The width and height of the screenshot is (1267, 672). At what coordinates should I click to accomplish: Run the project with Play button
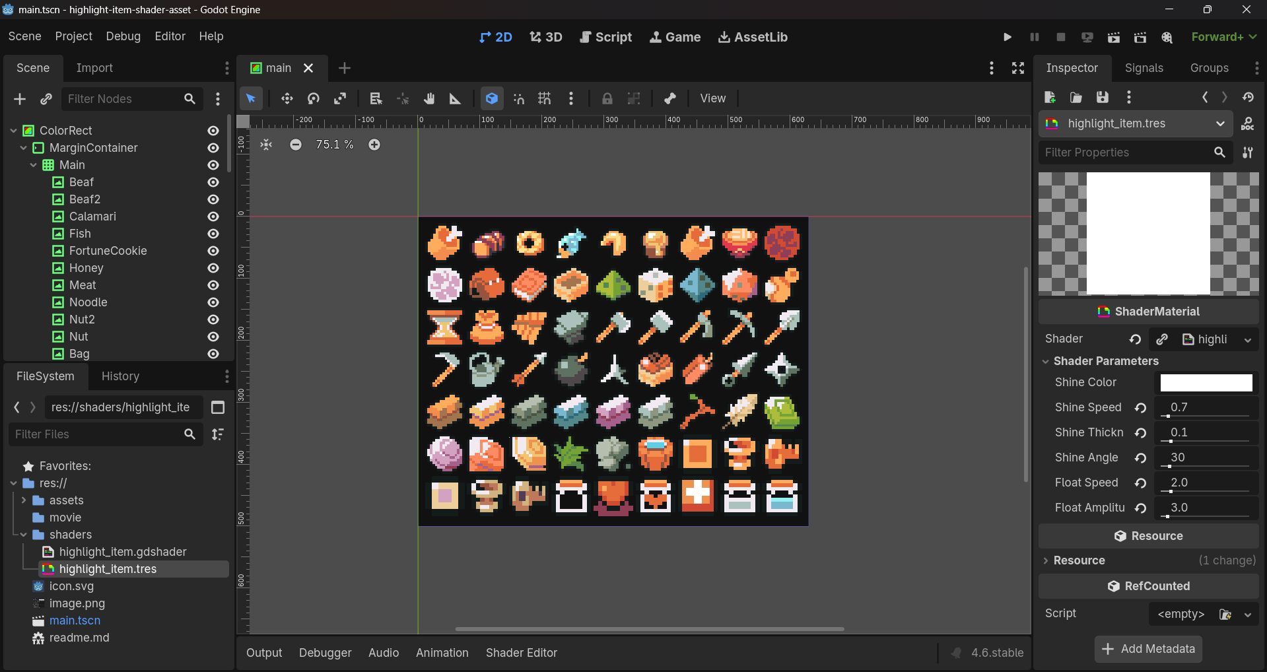[1008, 37]
